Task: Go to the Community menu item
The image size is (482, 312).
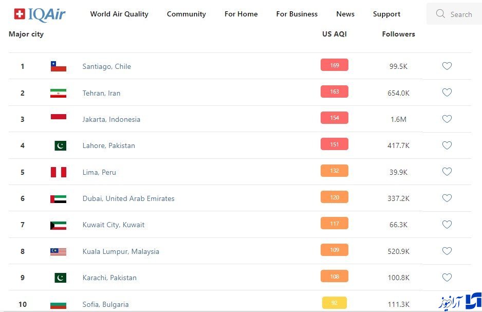Action: click(186, 14)
